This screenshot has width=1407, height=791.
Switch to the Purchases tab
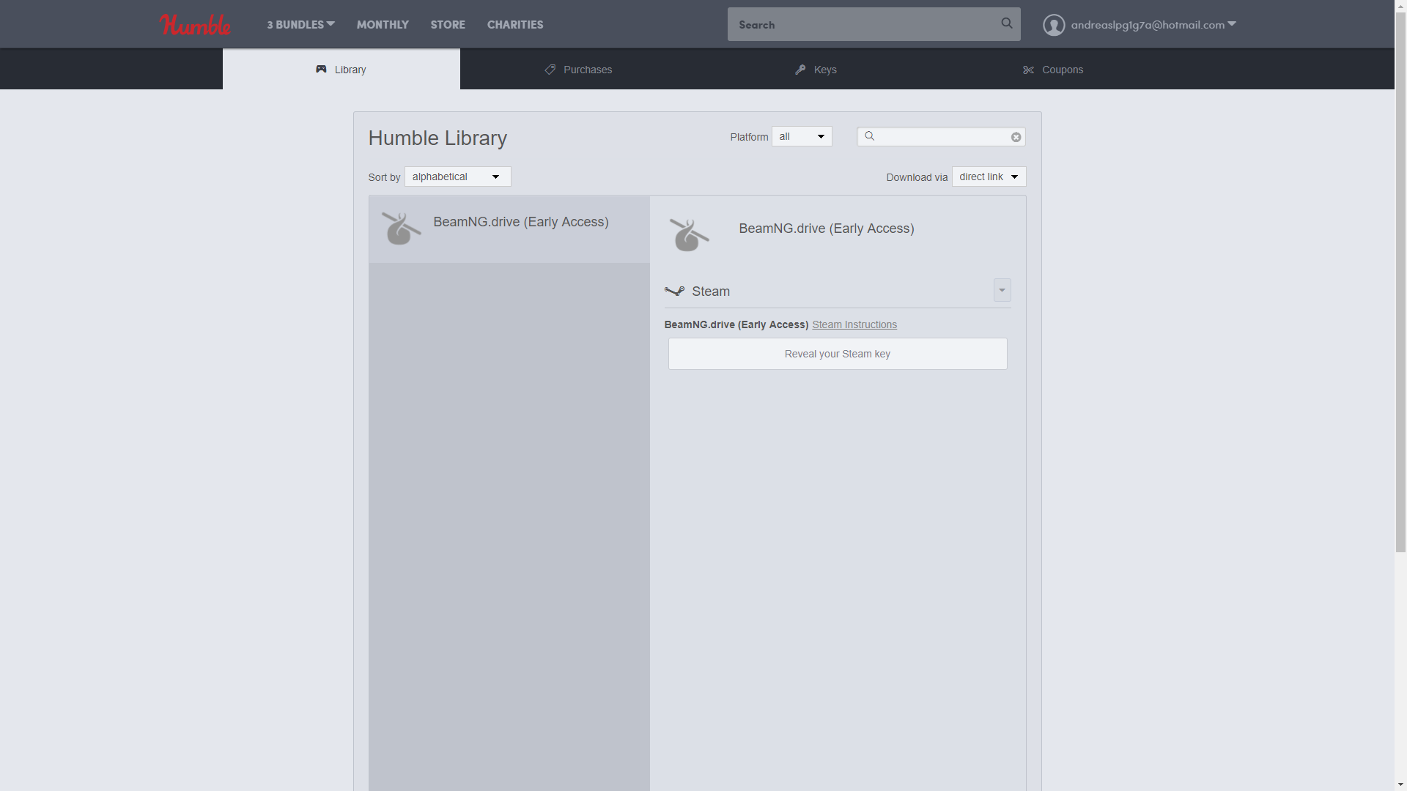click(x=579, y=70)
